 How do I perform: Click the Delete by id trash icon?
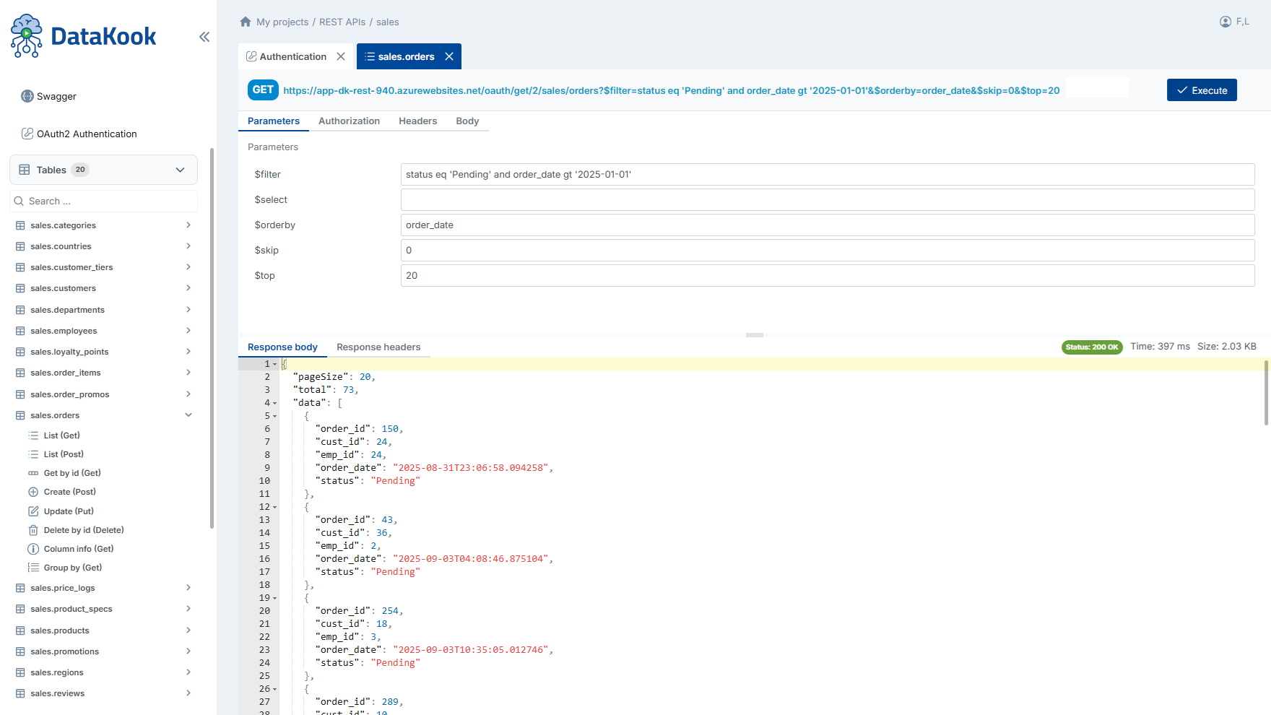[x=33, y=530]
